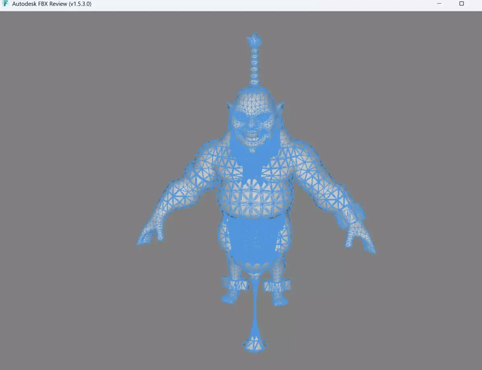Maximize the FBX Review window
The image size is (482, 370).
tap(462, 4)
